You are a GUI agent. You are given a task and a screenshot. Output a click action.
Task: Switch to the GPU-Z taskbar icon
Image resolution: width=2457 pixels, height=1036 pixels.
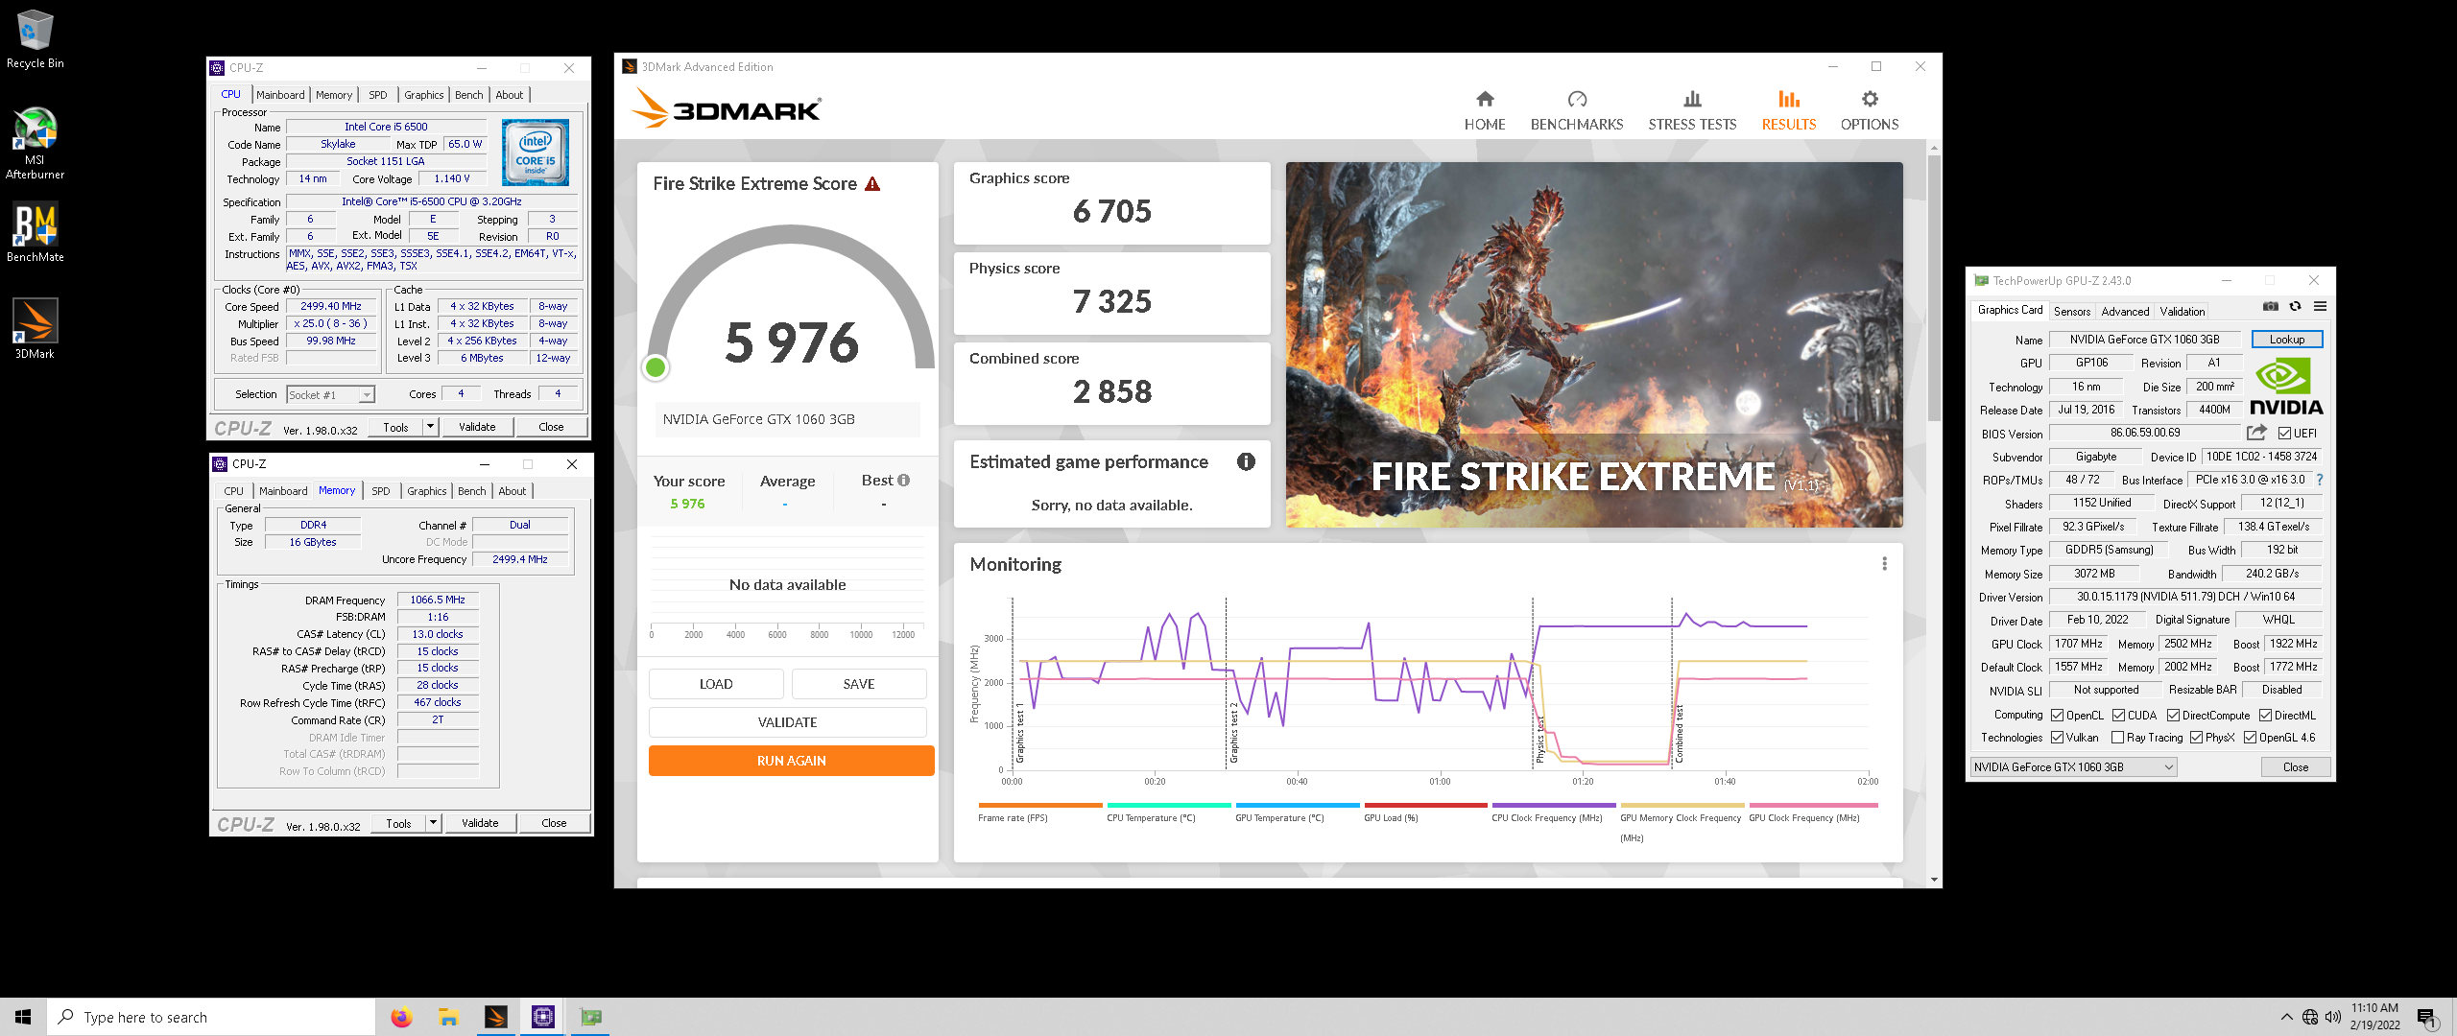pyautogui.click(x=590, y=1017)
